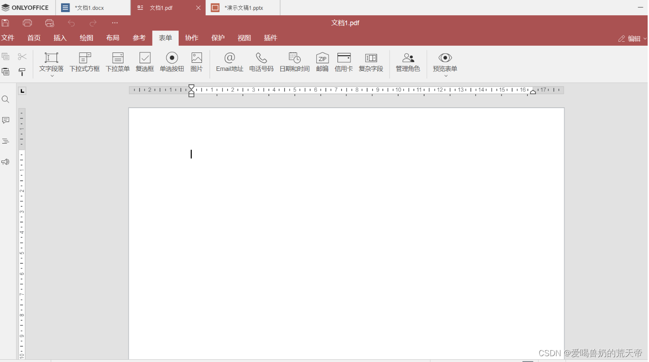Open the 编辑 mode dropdown
This screenshot has height=362, width=649.
point(633,39)
